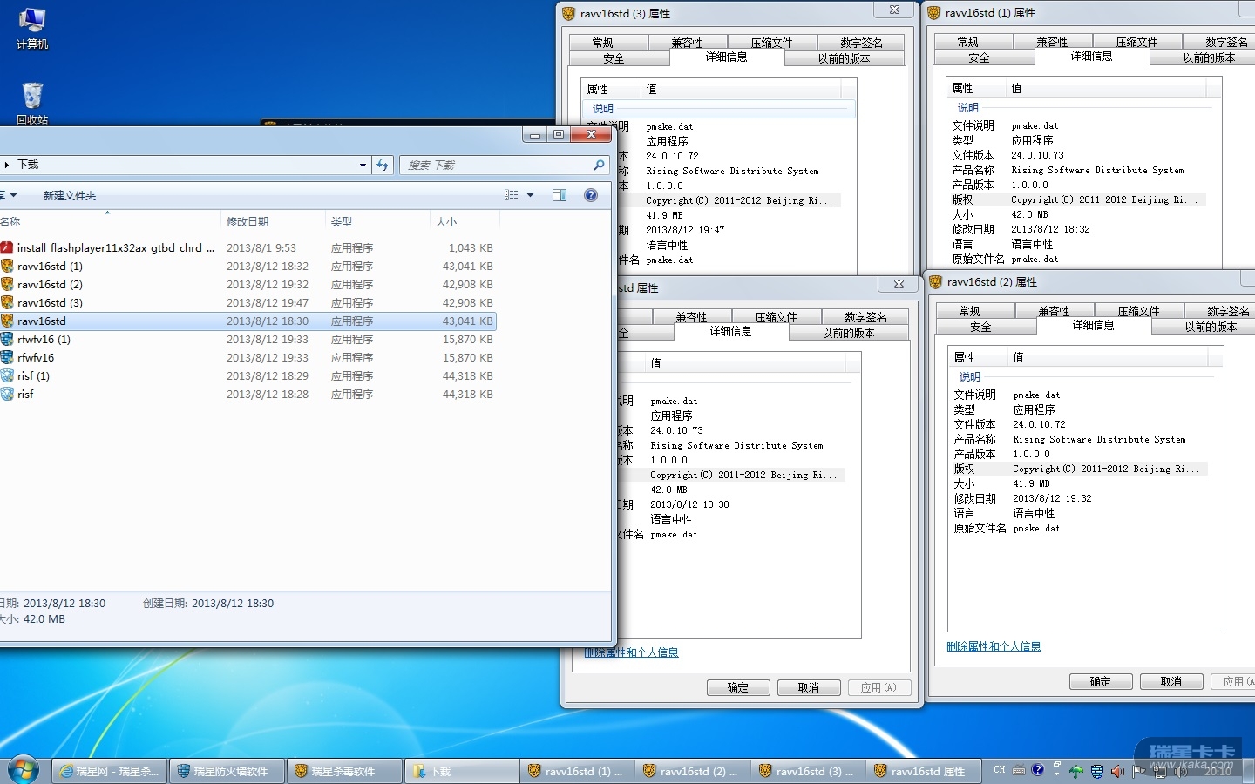Open the 常规 tab in ravv16std (2) properties

[x=969, y=311]
